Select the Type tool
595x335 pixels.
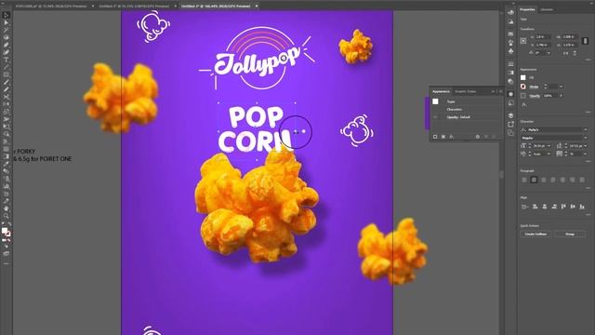[7, 60]
